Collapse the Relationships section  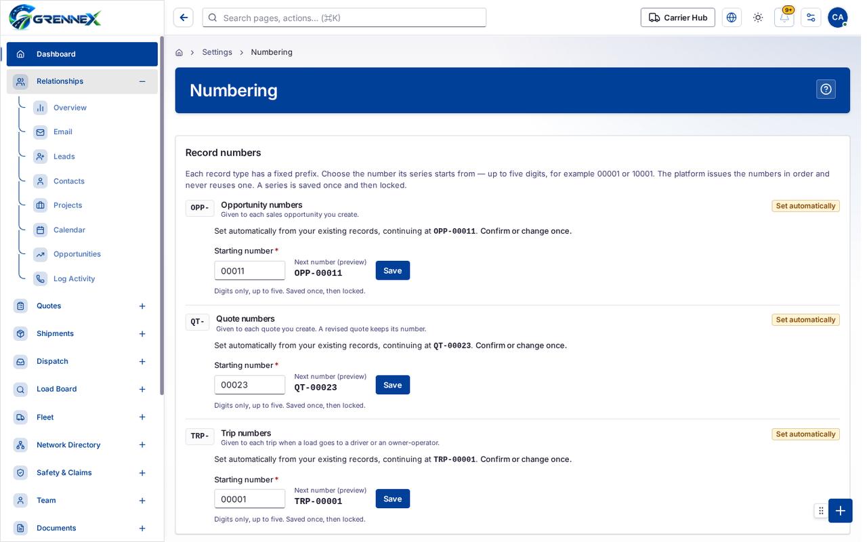tap(142, 81)
